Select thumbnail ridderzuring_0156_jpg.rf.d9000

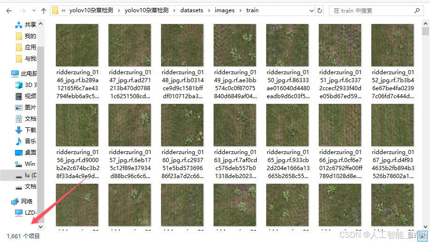pyautogui.click(x=77, y=125)
